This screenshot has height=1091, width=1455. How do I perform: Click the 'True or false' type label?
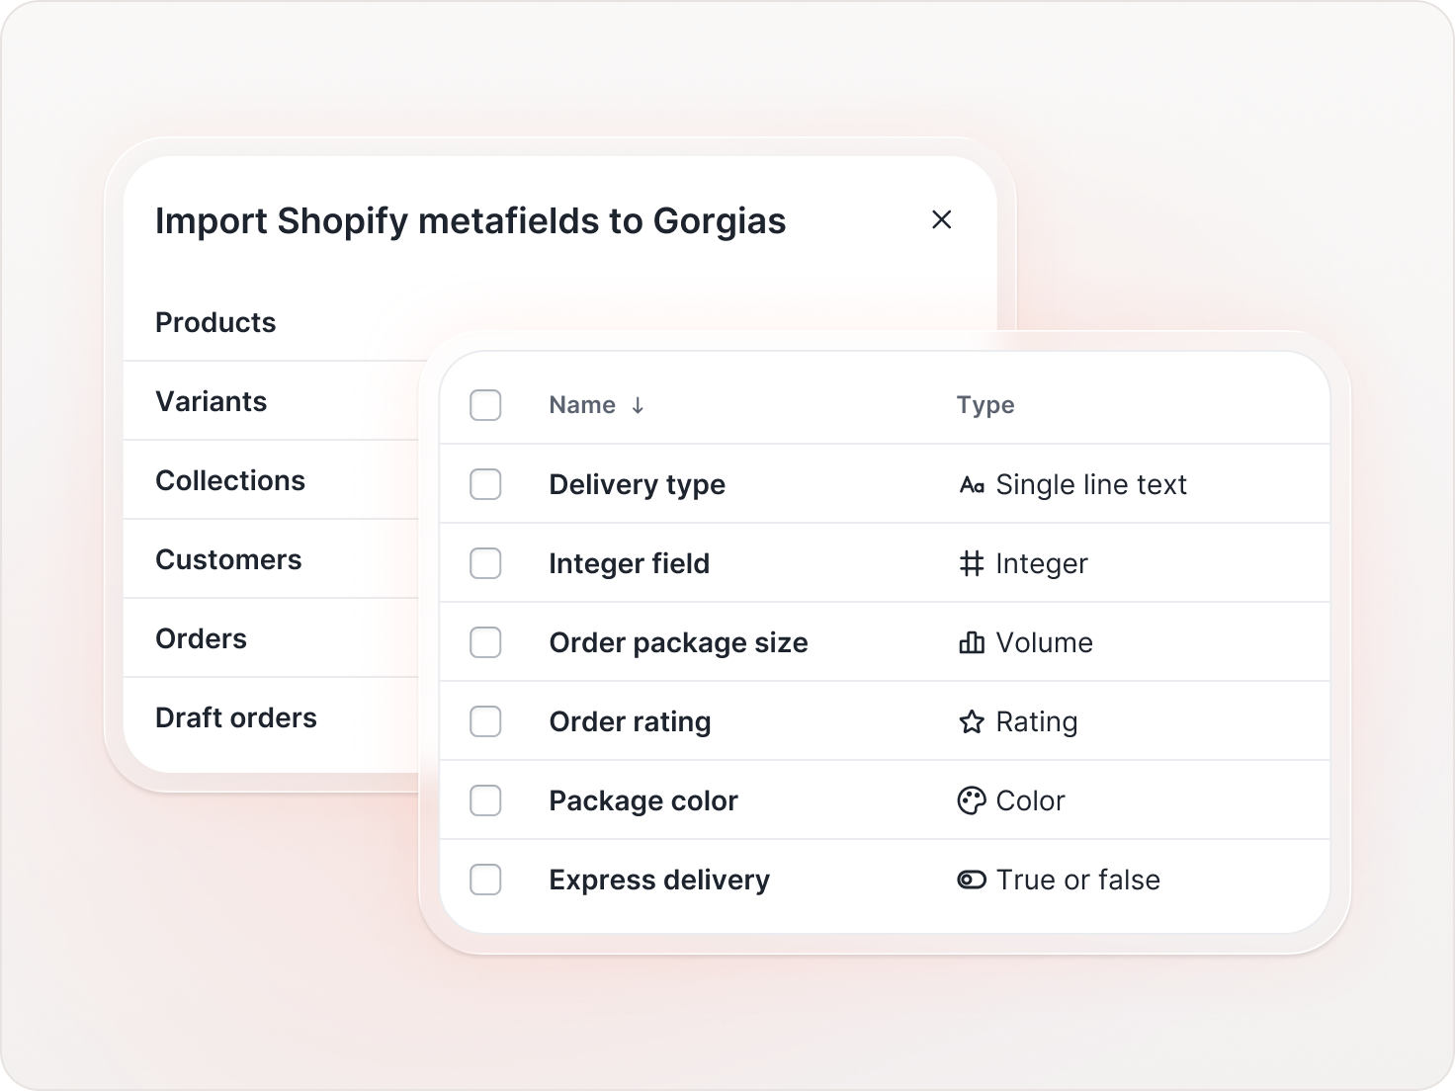pos(1078,880)
